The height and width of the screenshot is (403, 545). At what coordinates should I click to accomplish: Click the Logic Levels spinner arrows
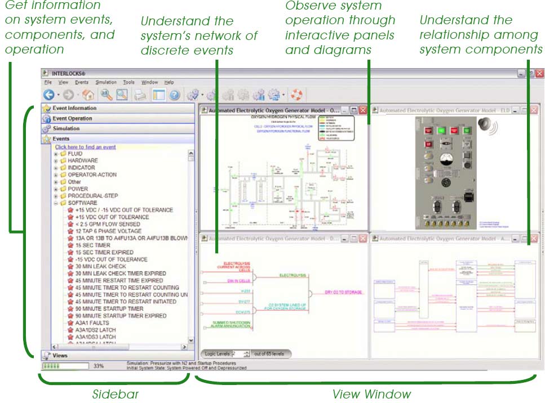pos(246,353)
